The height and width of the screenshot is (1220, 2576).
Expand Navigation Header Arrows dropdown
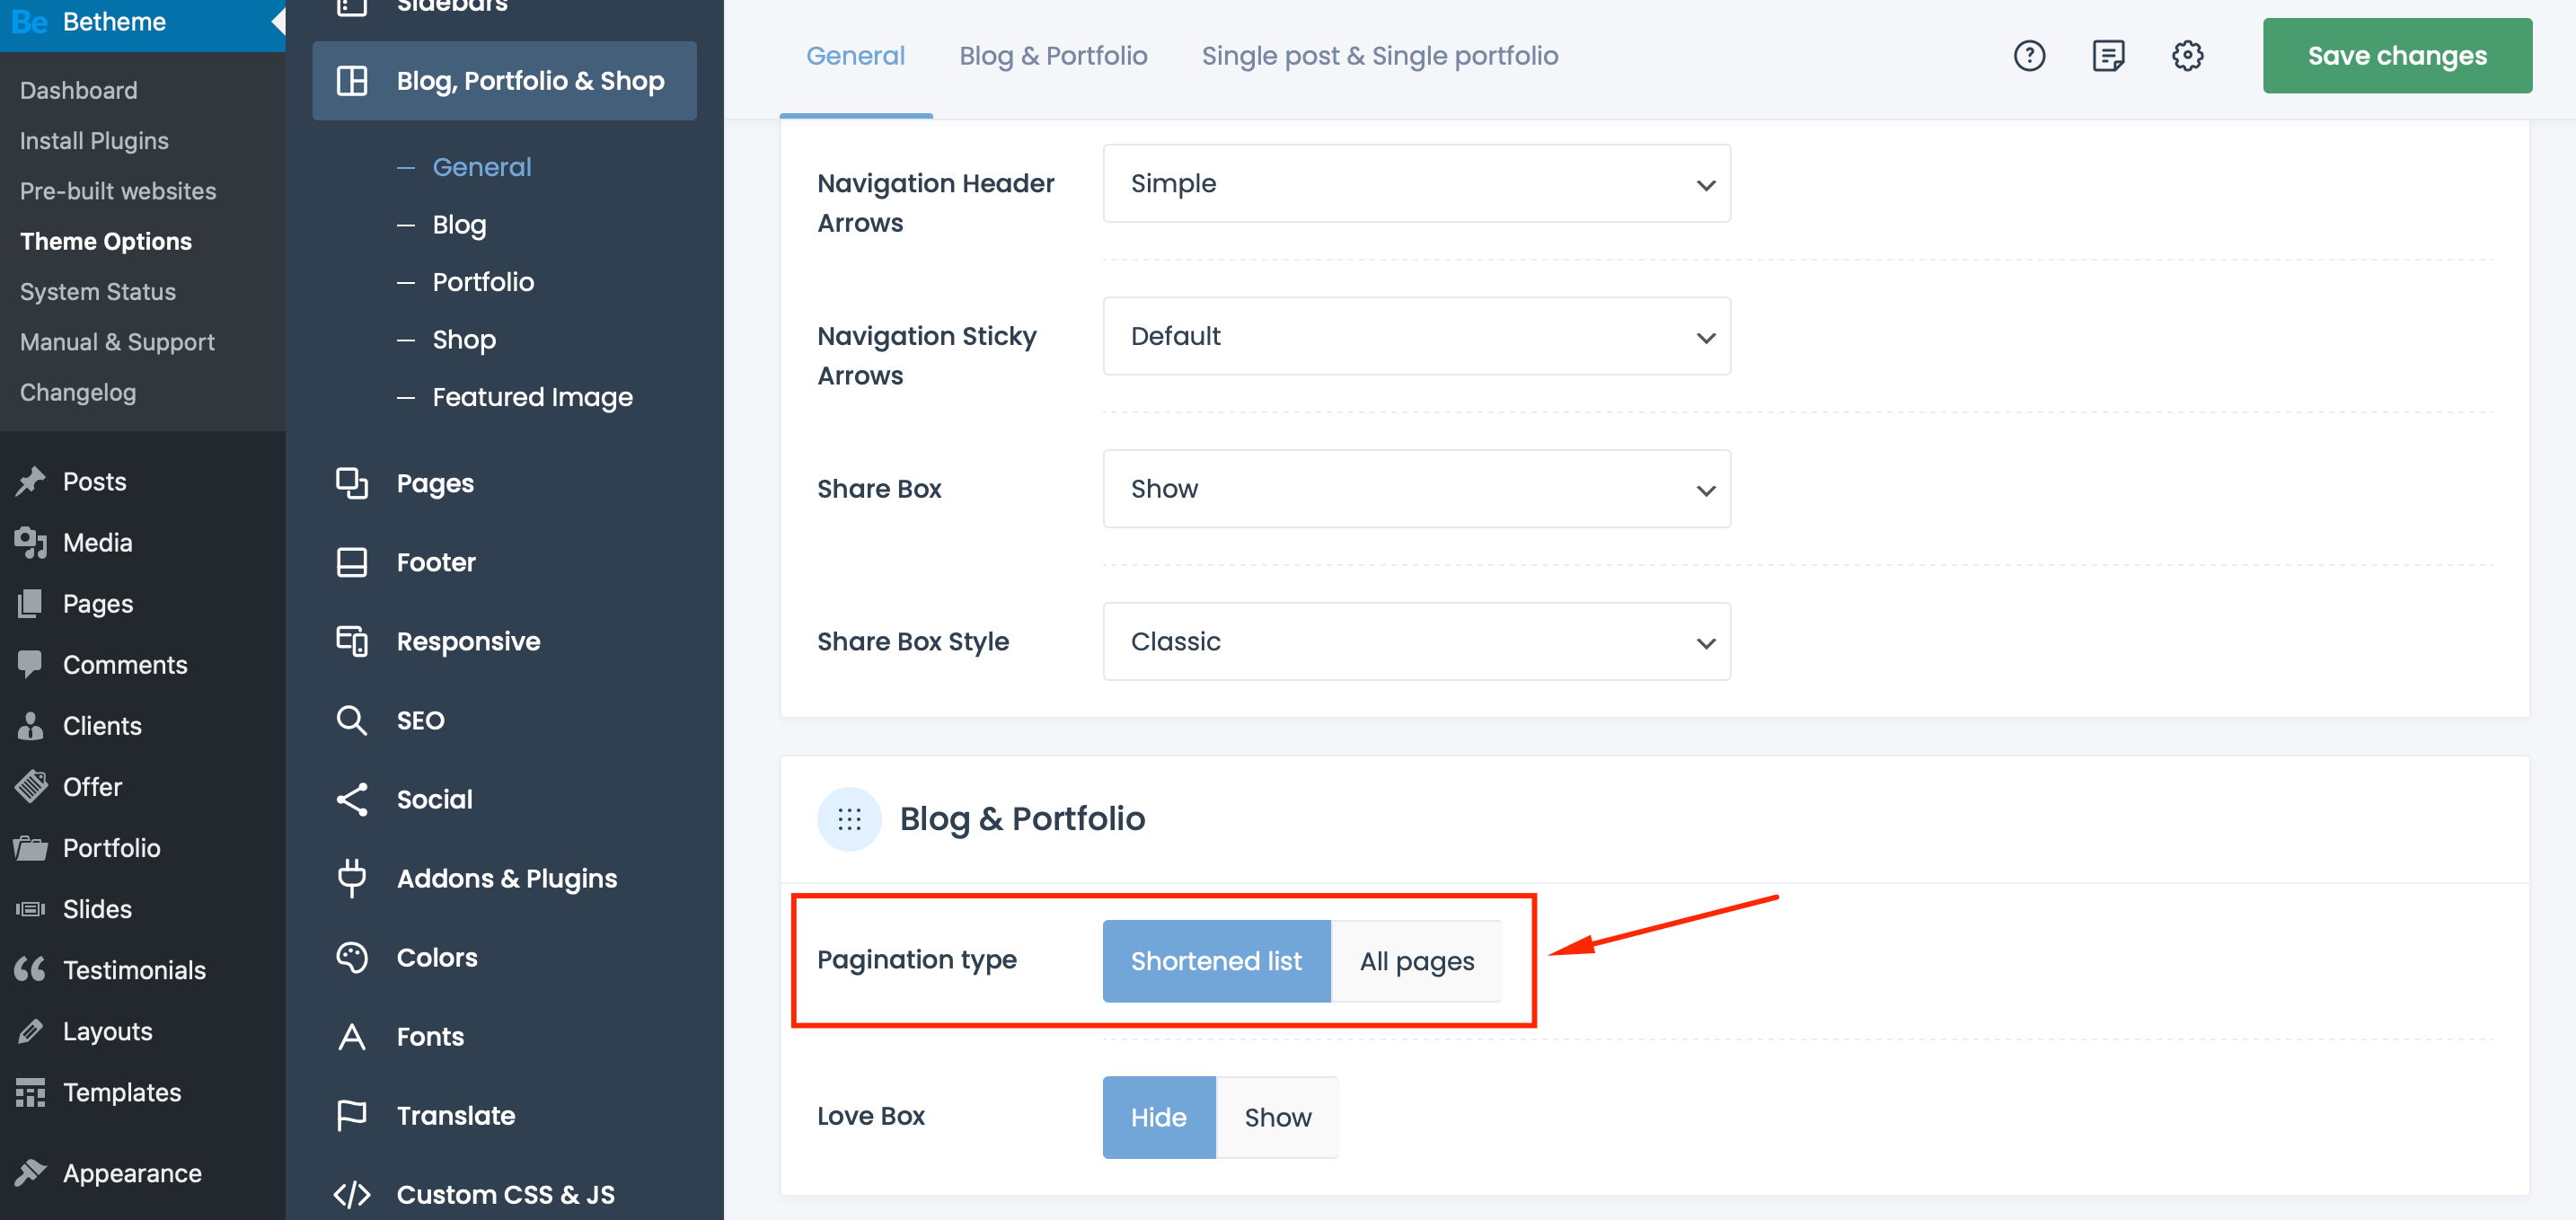1415,184
